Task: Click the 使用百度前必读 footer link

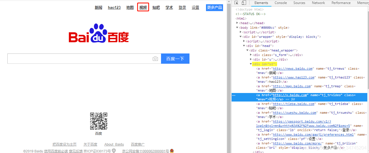Action: (x=56, y=151)
